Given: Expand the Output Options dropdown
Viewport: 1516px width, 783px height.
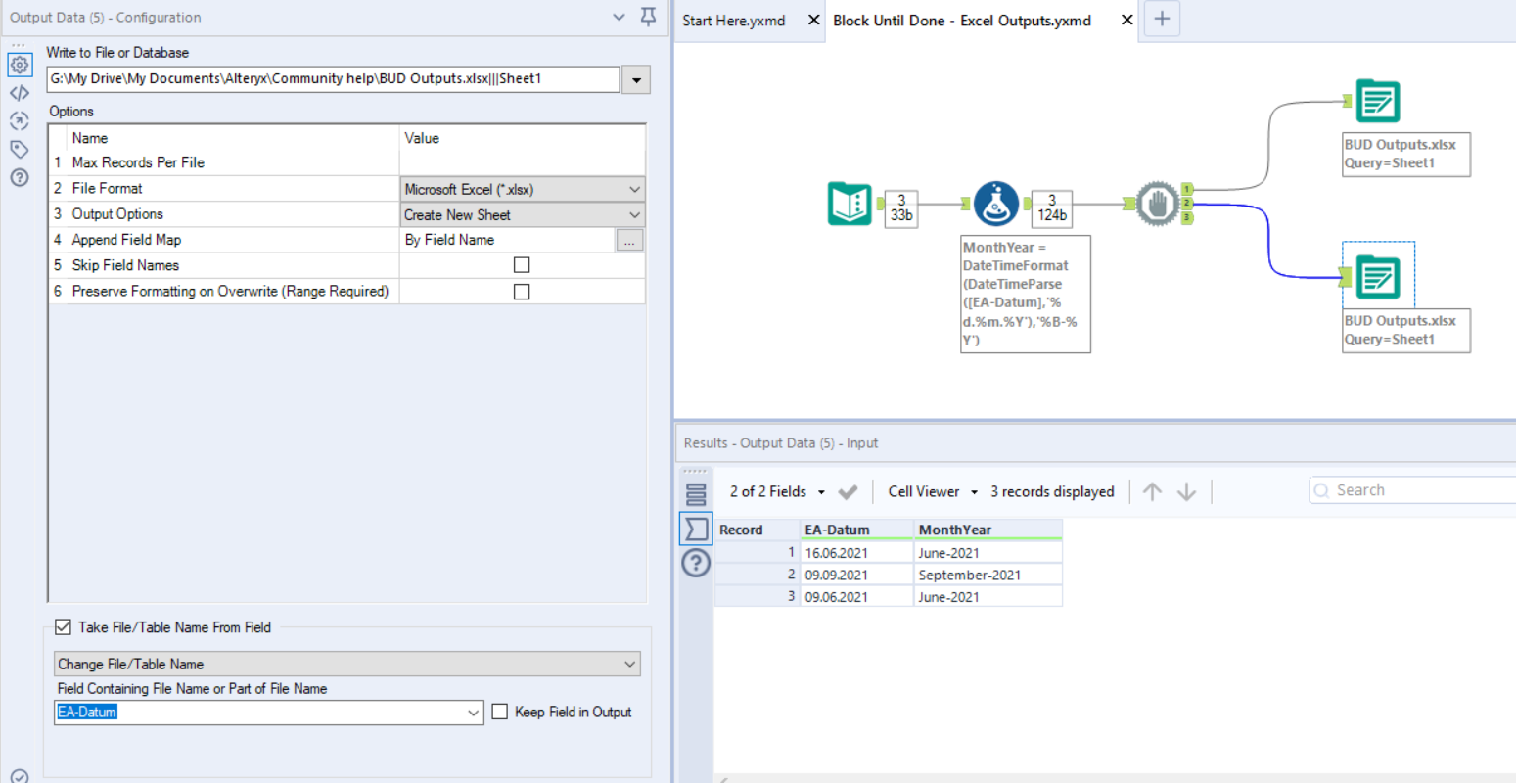Looking at the screenshot, I should click(x=523, y=214).
